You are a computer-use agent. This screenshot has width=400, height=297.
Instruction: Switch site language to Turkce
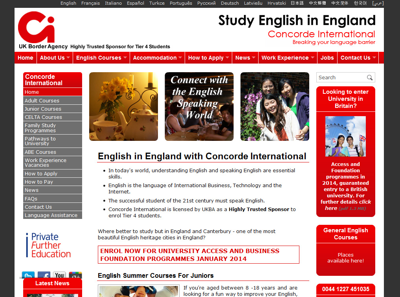tap(157, 3)
